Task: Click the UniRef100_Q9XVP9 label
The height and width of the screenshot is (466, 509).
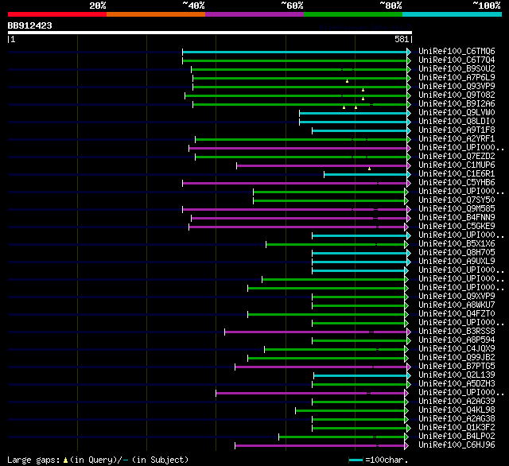Action: click(457, 297)
